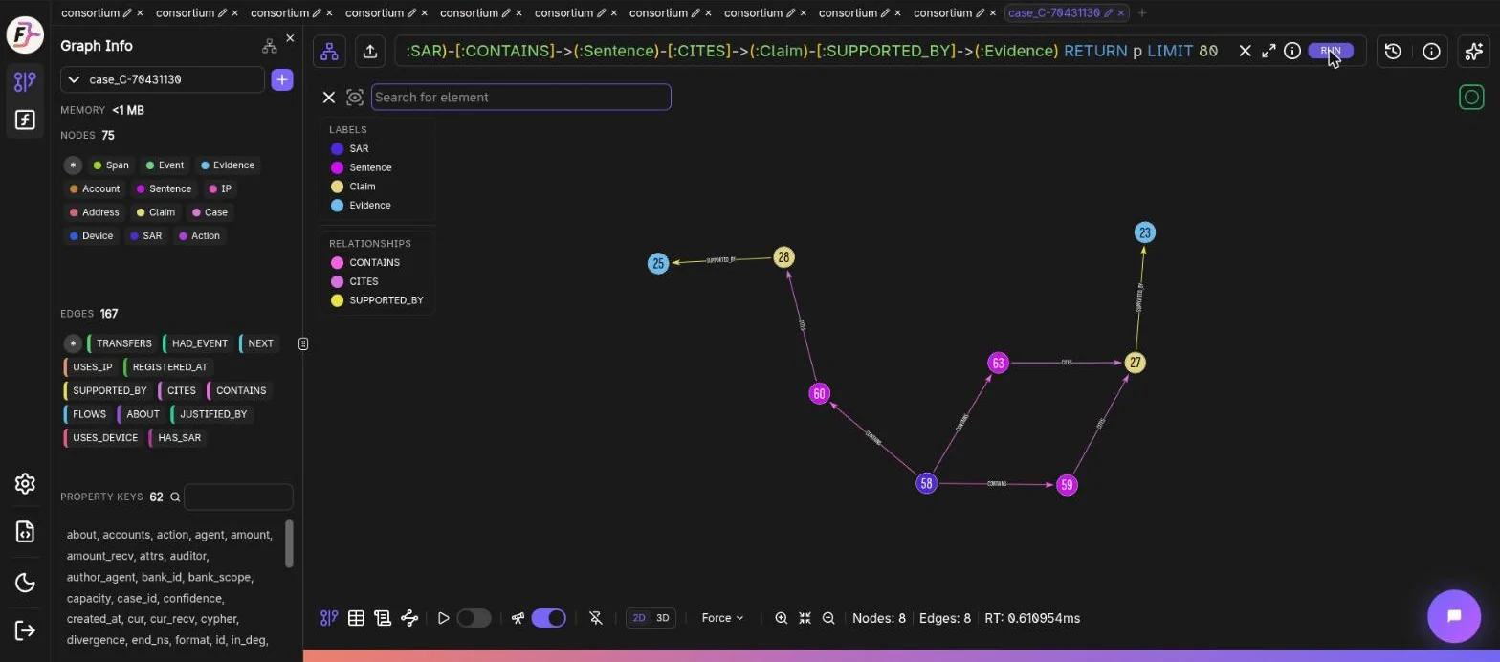Image resolution: width=1500 pixels, height=662 pixels.
Task: Select the HAS_SAR edge type chip
Action: click(x=178, y=437)
